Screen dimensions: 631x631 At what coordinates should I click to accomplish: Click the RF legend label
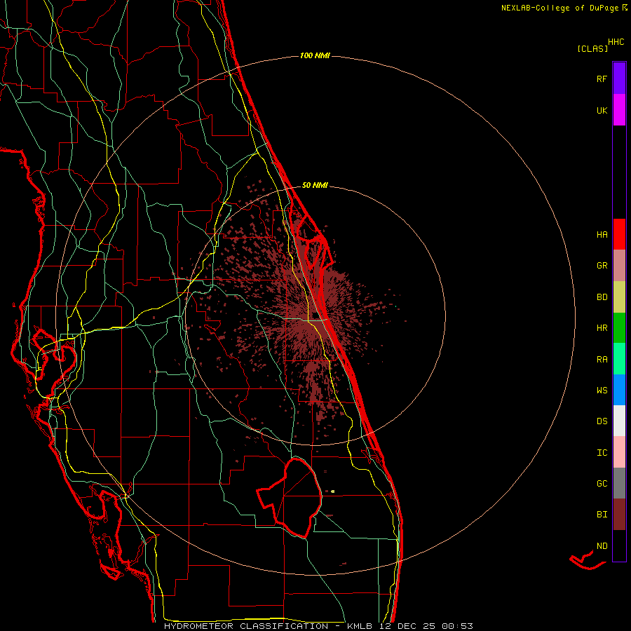point(602,79)
